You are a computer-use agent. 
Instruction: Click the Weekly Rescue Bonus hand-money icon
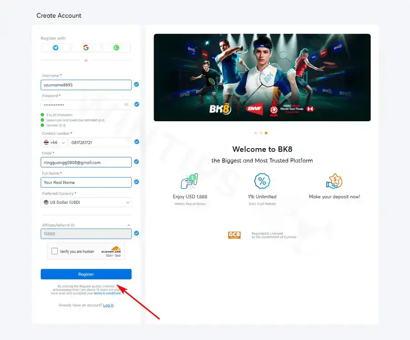190,181
